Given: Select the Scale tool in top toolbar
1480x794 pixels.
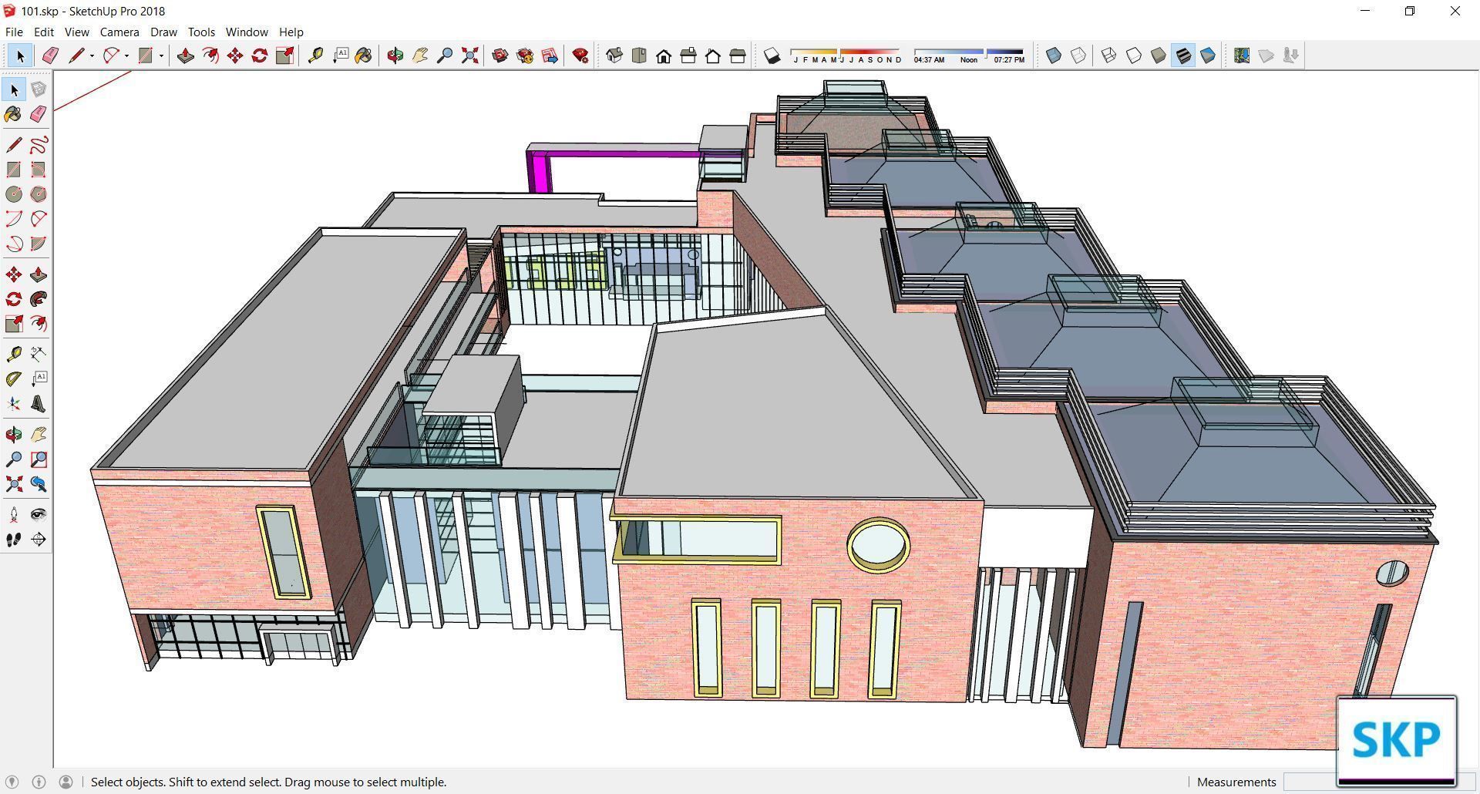Looking at the screenshot, I should click(284, 56).
